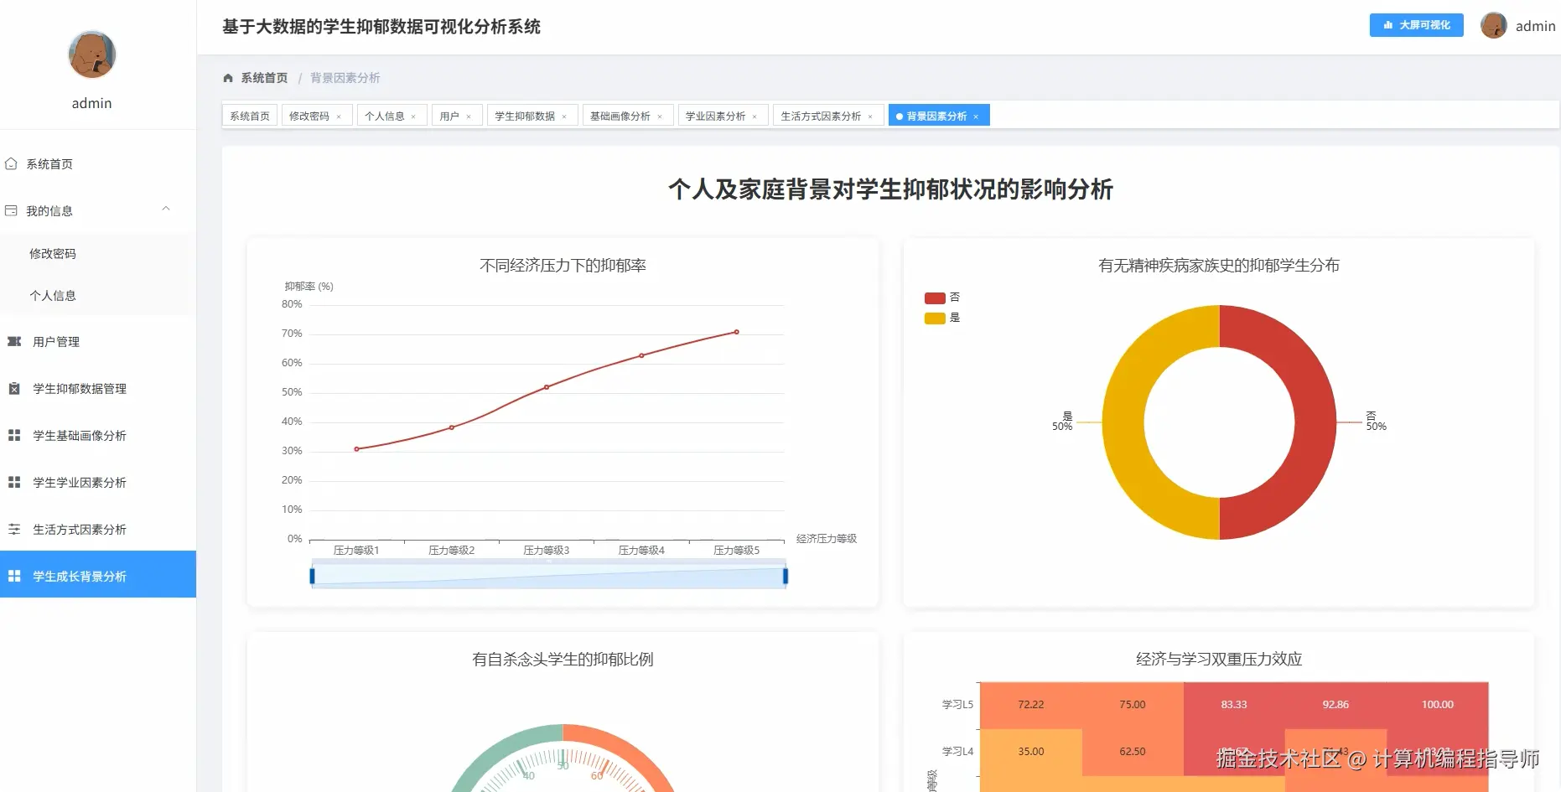
Task: Click right handle of line chart zoom slider
Action: click(786, 576)
